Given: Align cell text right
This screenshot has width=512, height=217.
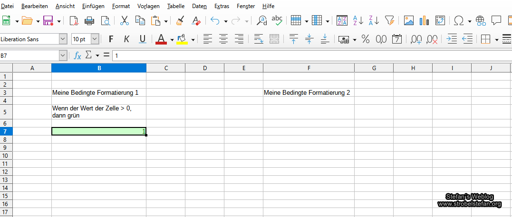Looking at the screenshot, I should (239, 39).
